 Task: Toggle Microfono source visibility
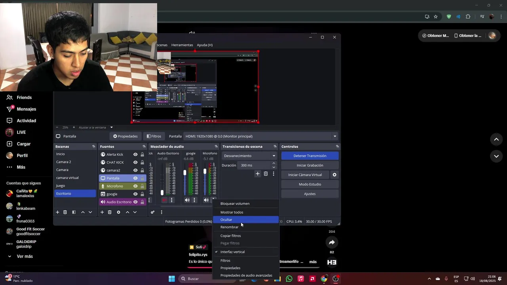135,186
